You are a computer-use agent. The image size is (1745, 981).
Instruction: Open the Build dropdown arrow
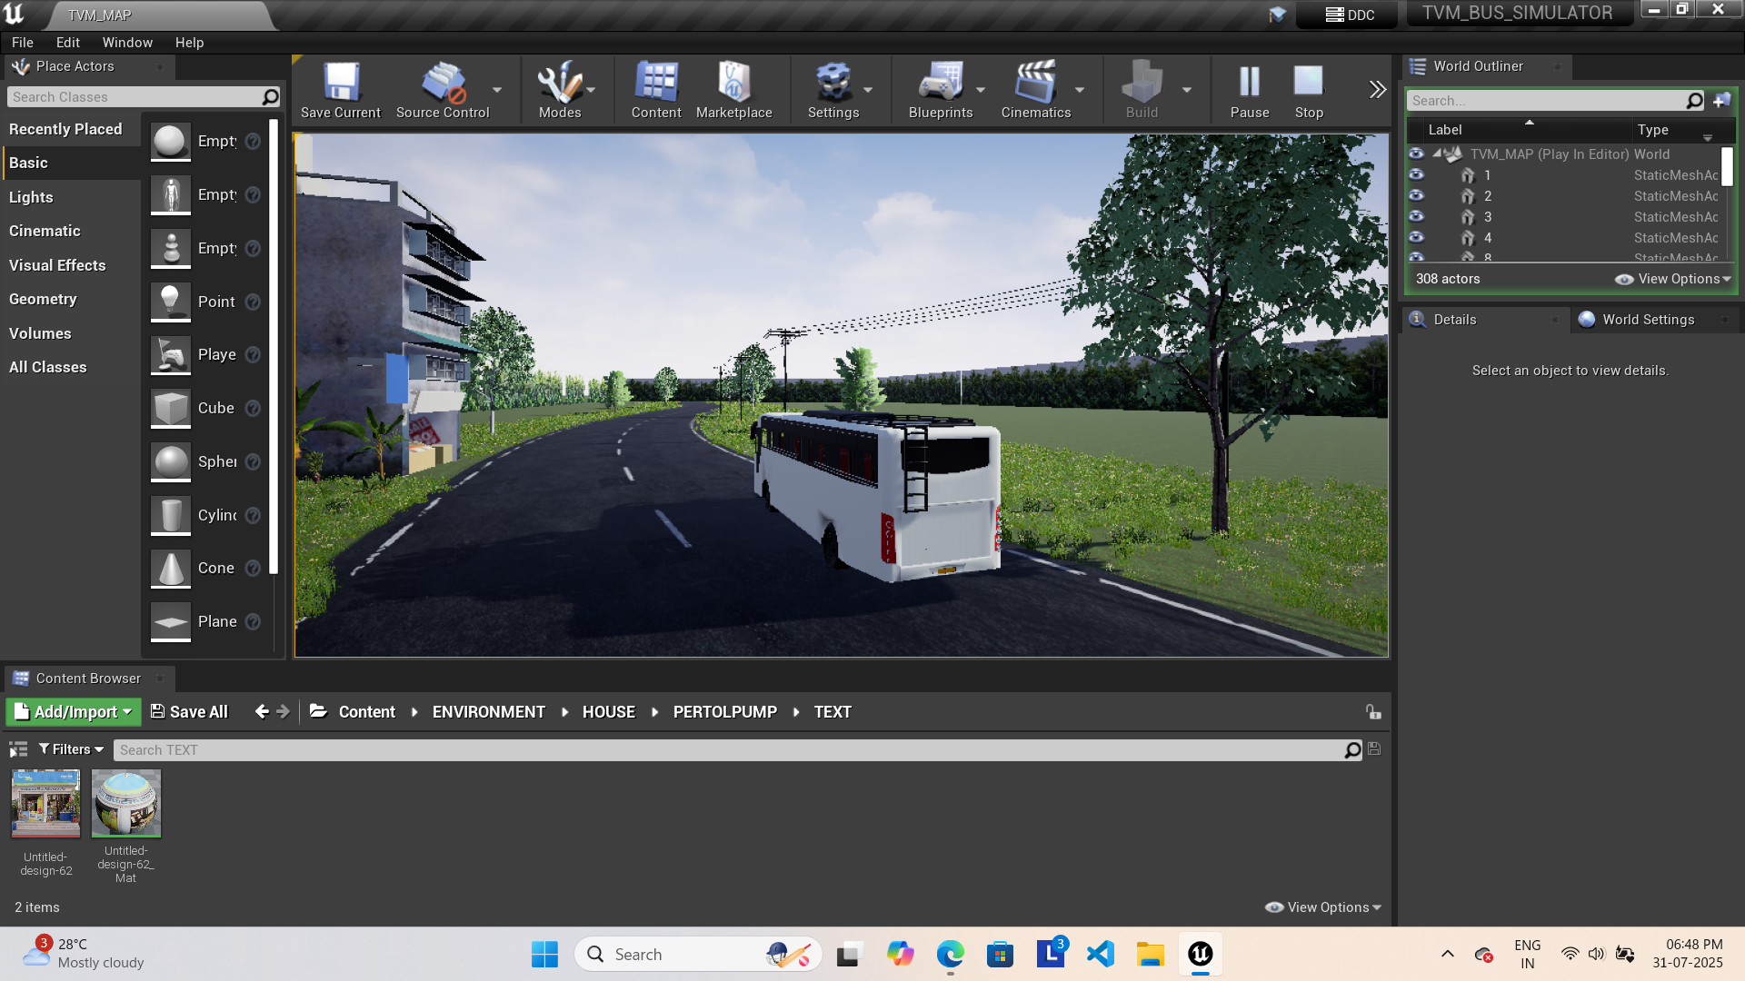point(1187,90)
